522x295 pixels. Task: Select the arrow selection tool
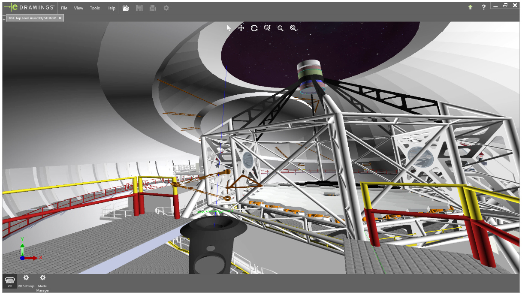pos(228,27)
